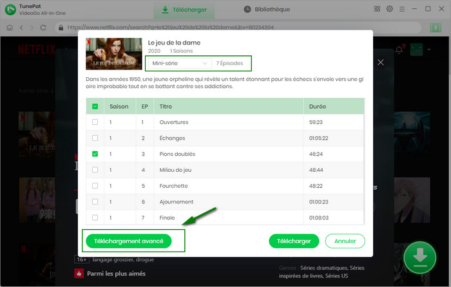
Task: Check the Fourchette episode checkbox
Action: click(95, 185)
